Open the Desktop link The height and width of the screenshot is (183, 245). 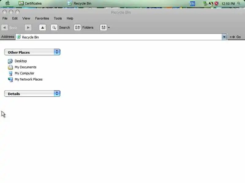pos(21,61)
